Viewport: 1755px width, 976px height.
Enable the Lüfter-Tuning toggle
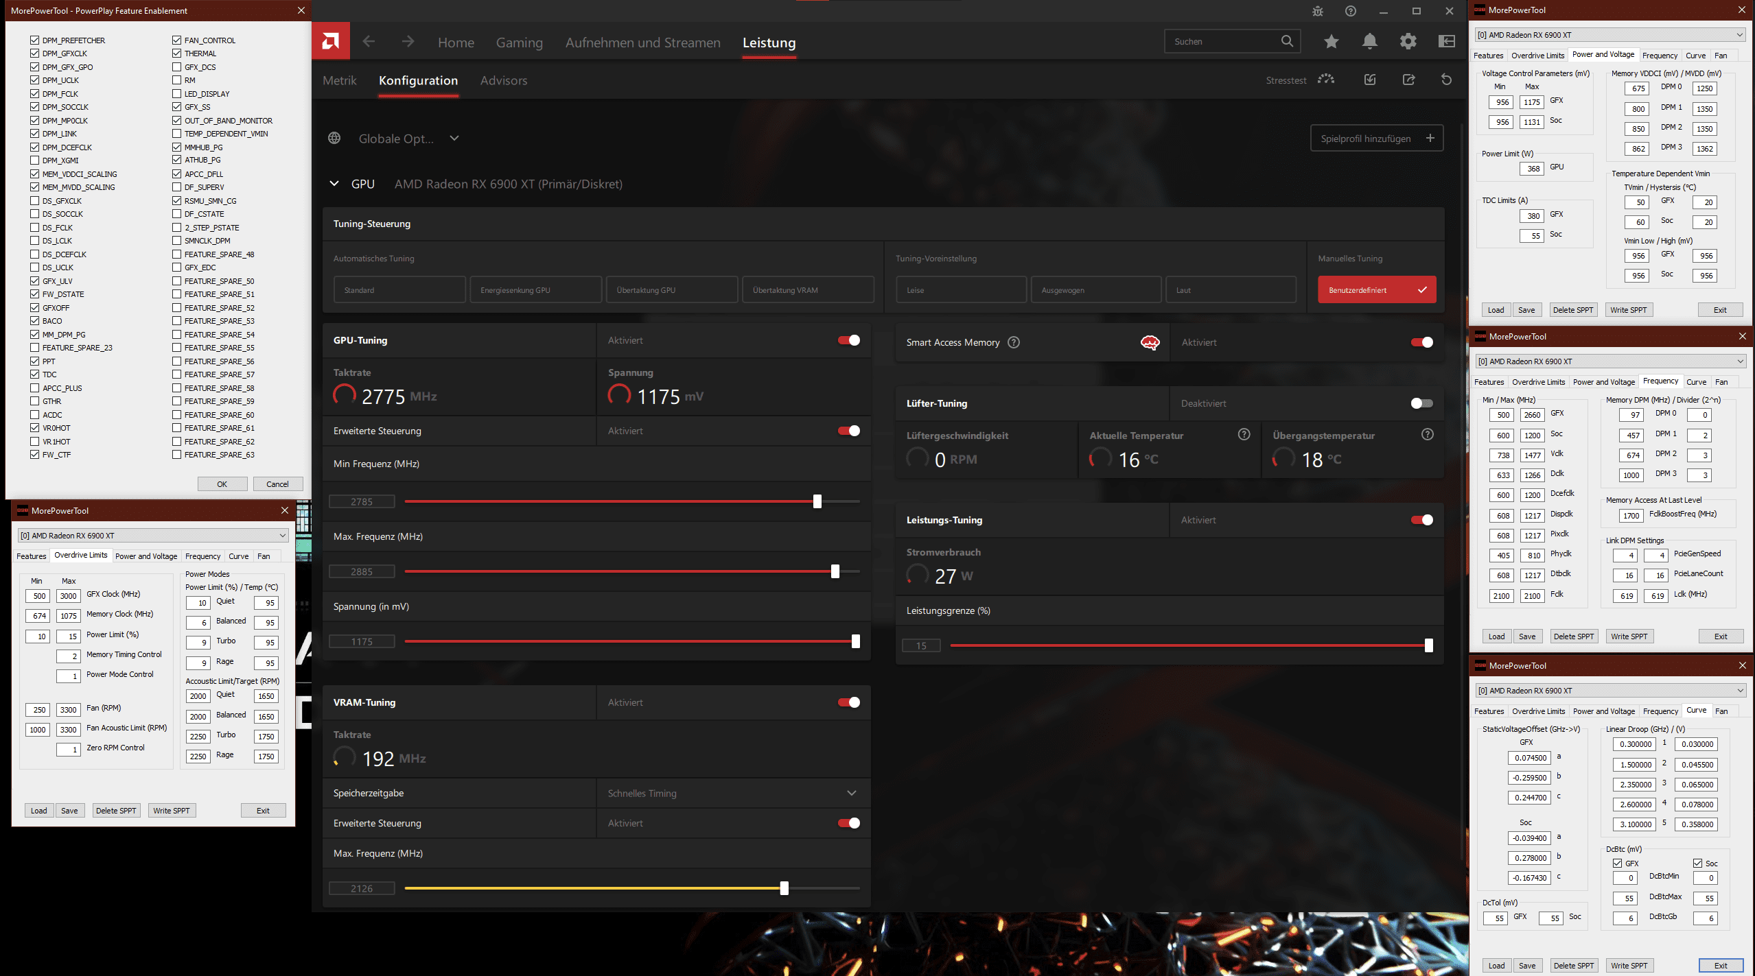(x=1421, y=403)
